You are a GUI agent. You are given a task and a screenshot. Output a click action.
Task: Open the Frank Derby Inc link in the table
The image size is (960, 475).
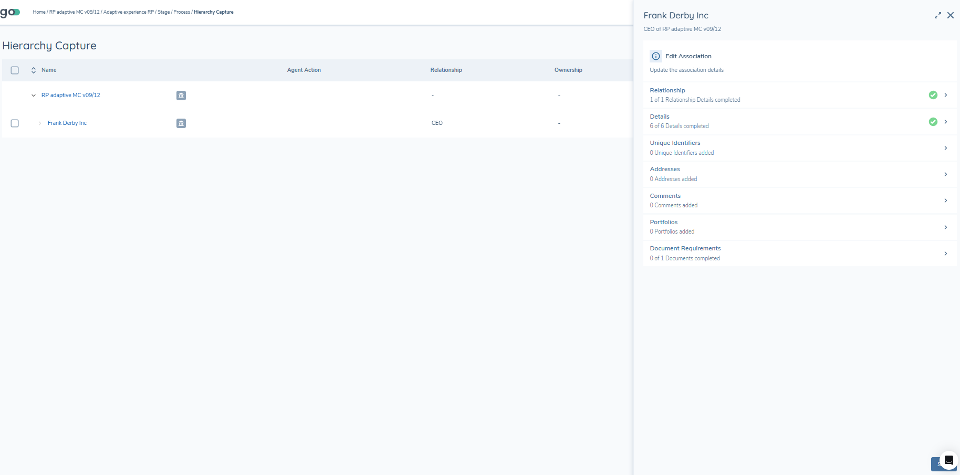coord(67,123)
